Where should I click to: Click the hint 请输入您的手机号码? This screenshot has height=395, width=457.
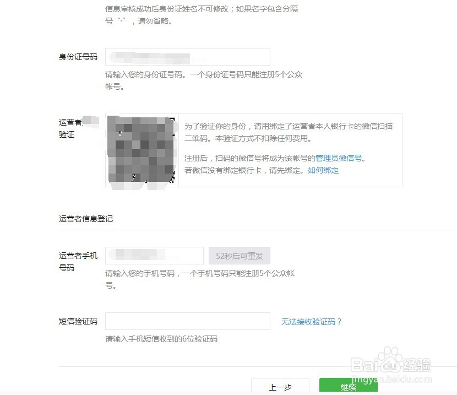(140, 273)
